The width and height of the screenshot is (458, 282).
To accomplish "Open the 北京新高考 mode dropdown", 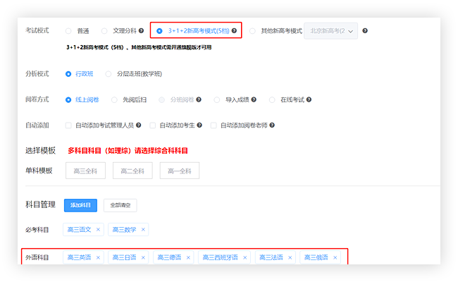I will point(331,31).
